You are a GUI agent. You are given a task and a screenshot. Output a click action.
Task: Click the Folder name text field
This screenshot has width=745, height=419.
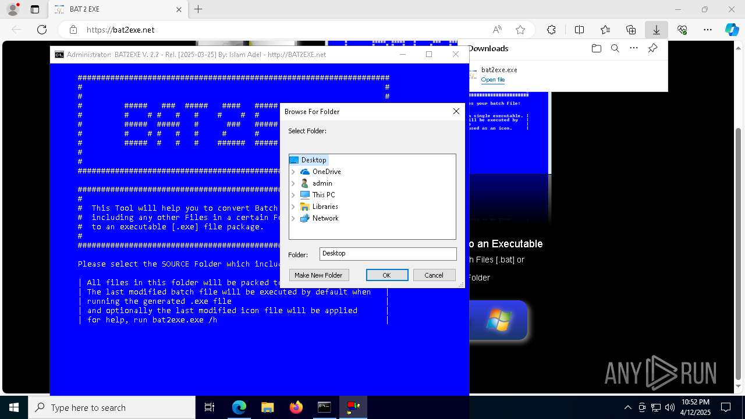point(388,254)
